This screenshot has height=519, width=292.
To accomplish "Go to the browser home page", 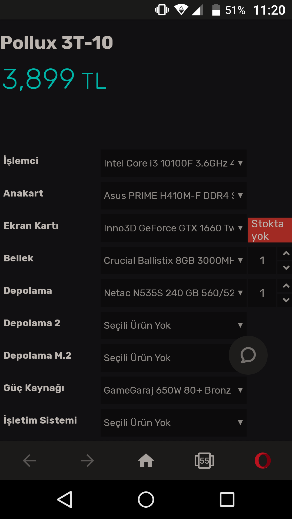I will tap(146, 461).
